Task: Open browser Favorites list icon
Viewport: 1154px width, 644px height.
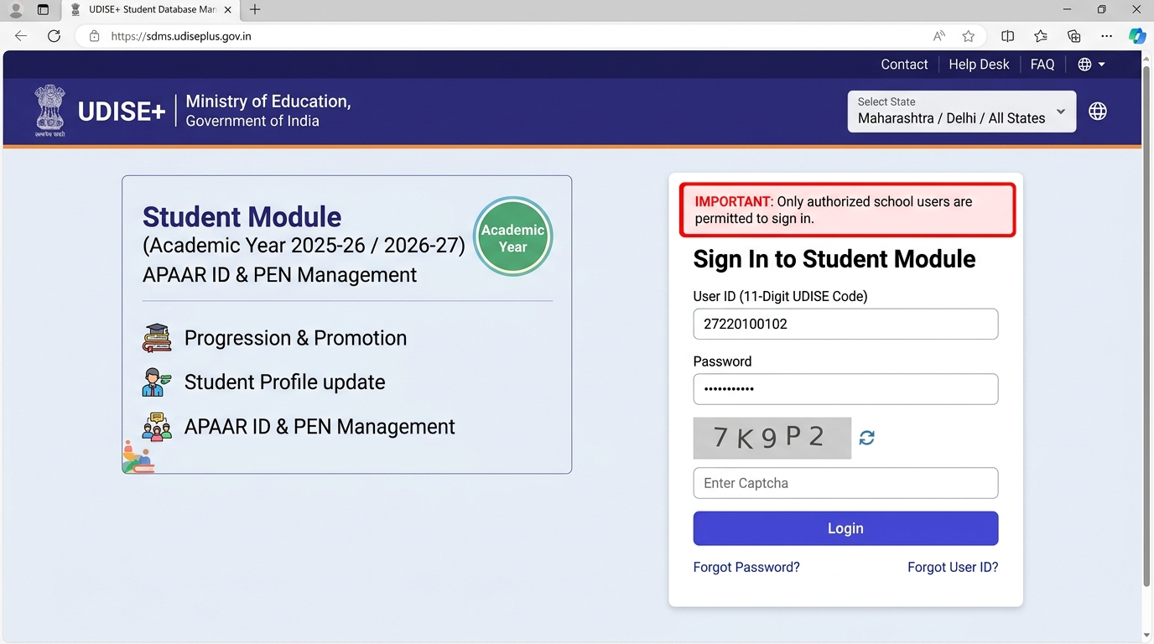Action: tap(1041, 36)
